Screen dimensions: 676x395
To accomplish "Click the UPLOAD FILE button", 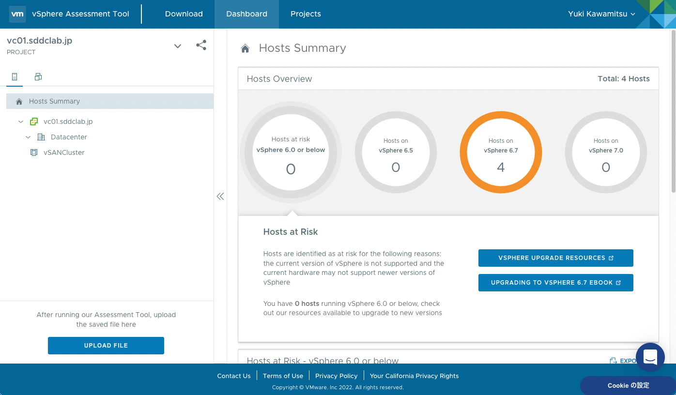I will click(x=106, y=346).
